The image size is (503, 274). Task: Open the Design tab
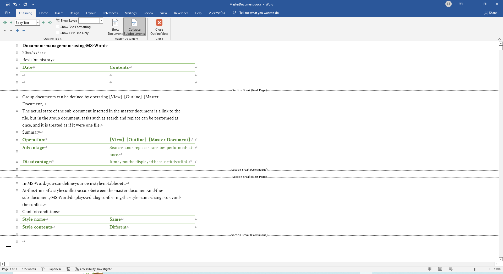[74, 13]
